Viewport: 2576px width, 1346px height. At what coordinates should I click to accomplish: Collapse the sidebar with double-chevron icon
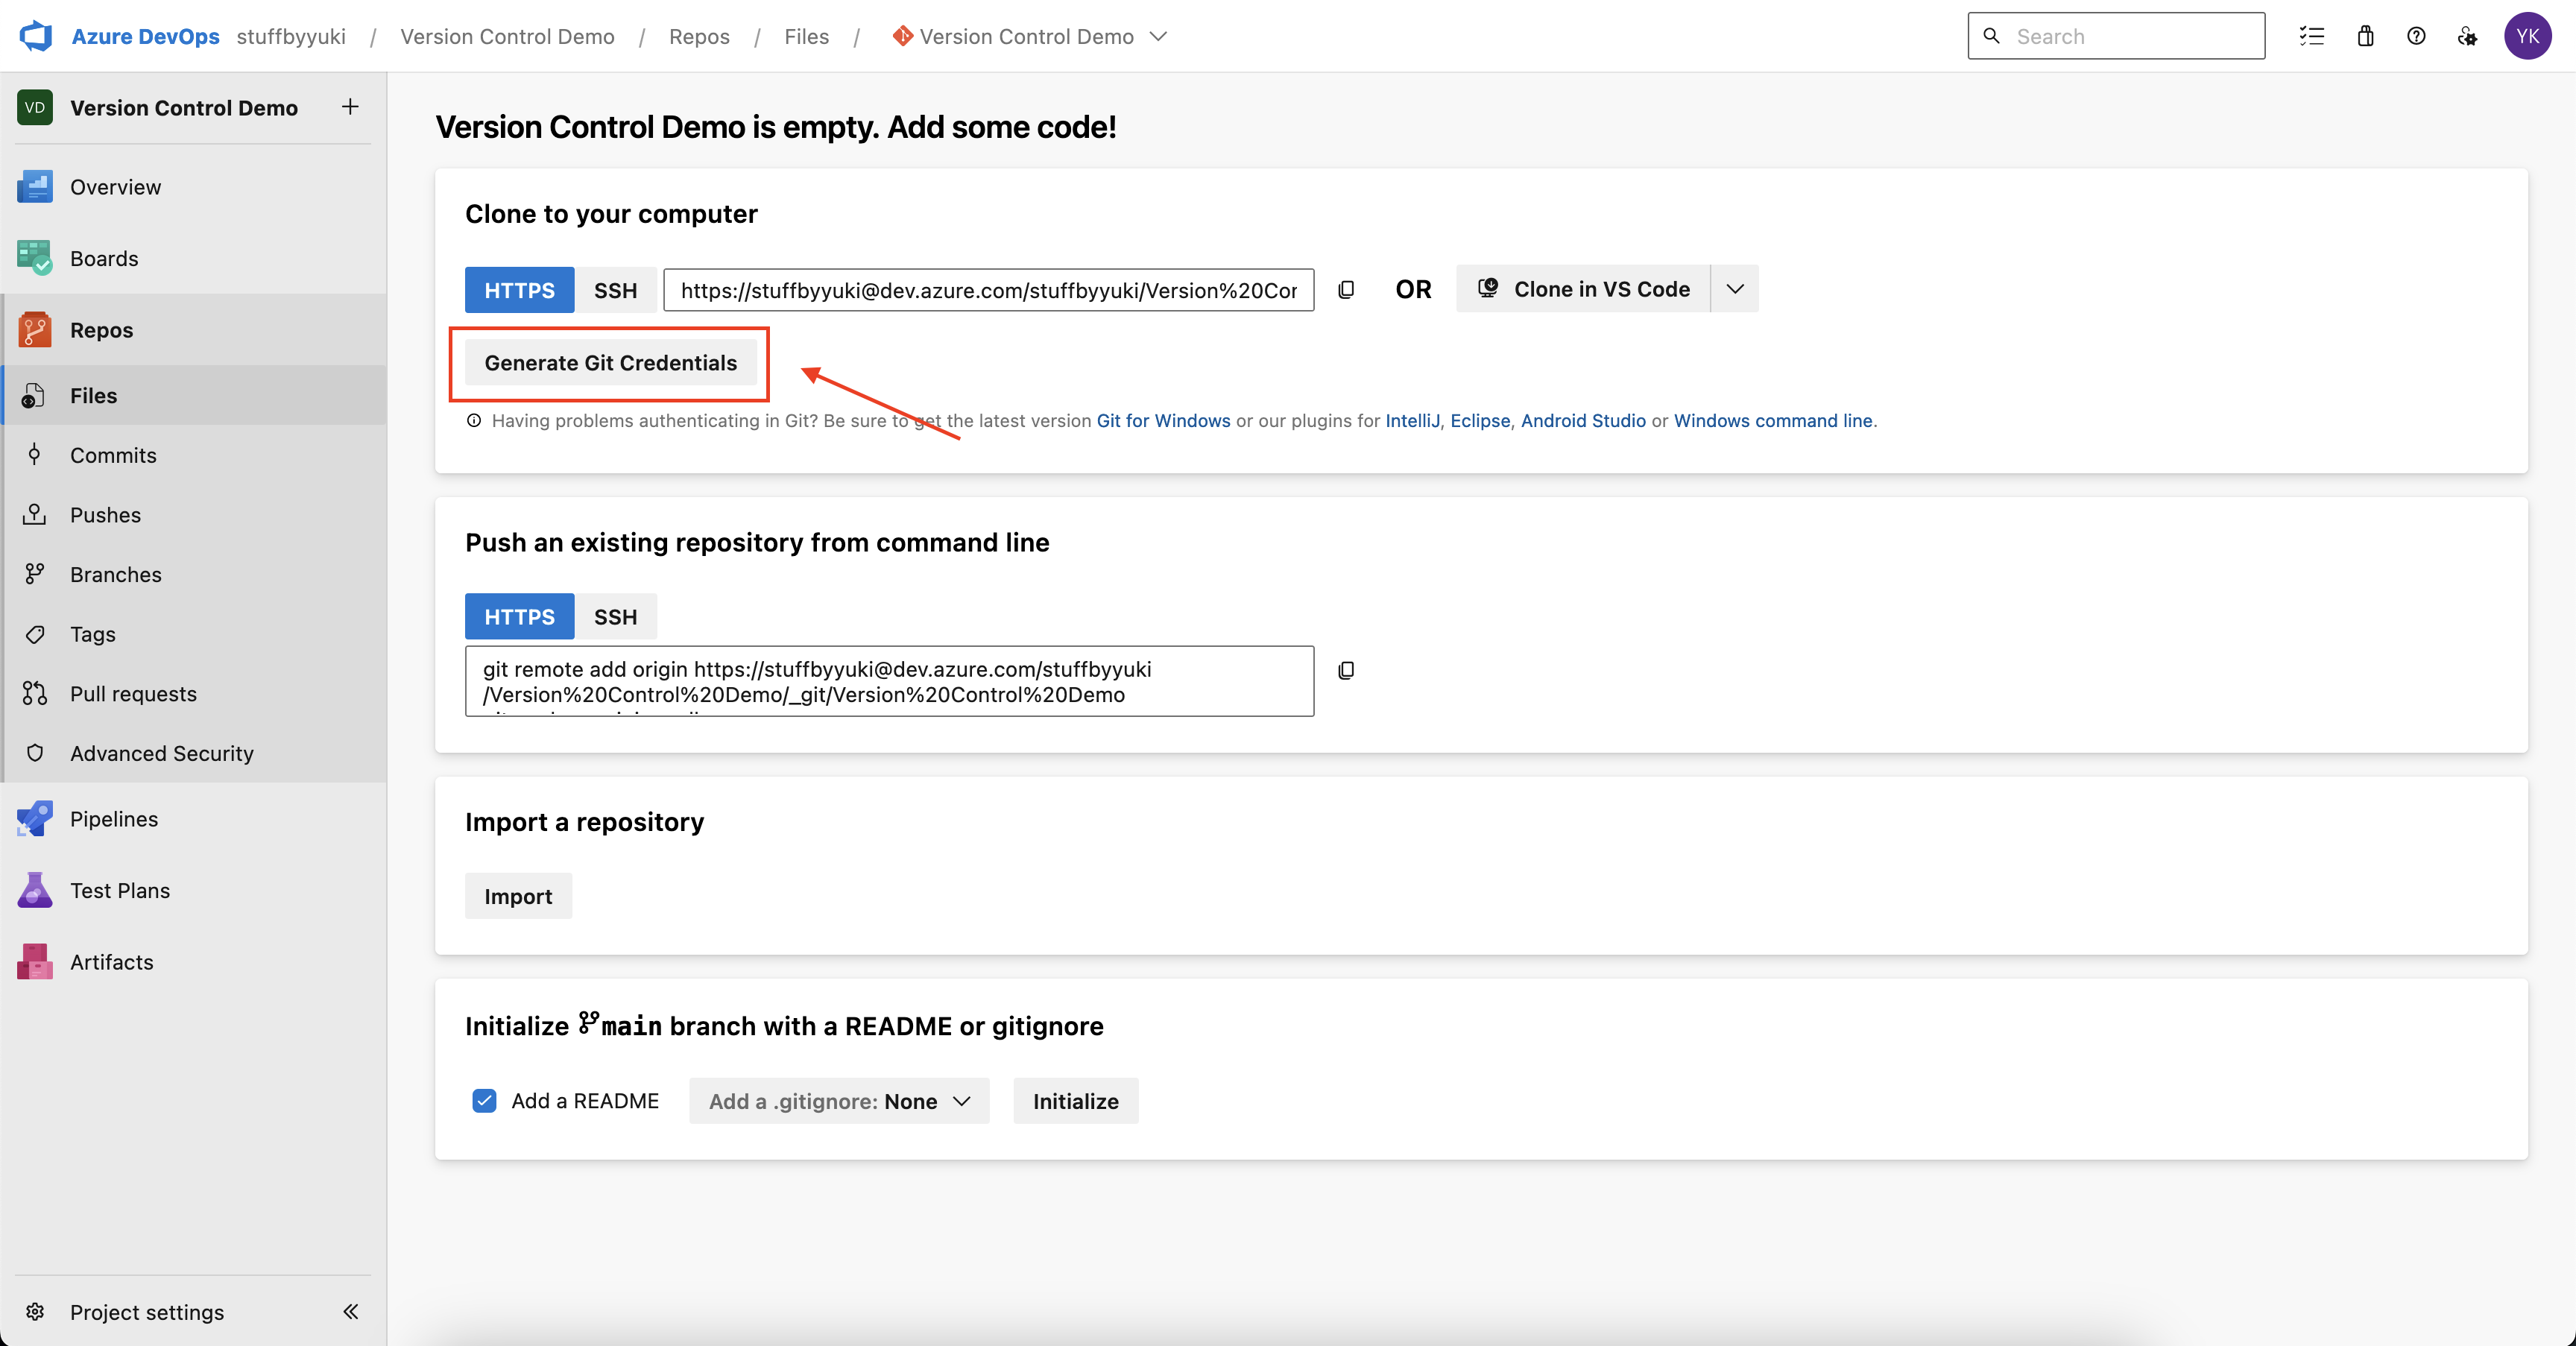click(x=351, y=1312)
